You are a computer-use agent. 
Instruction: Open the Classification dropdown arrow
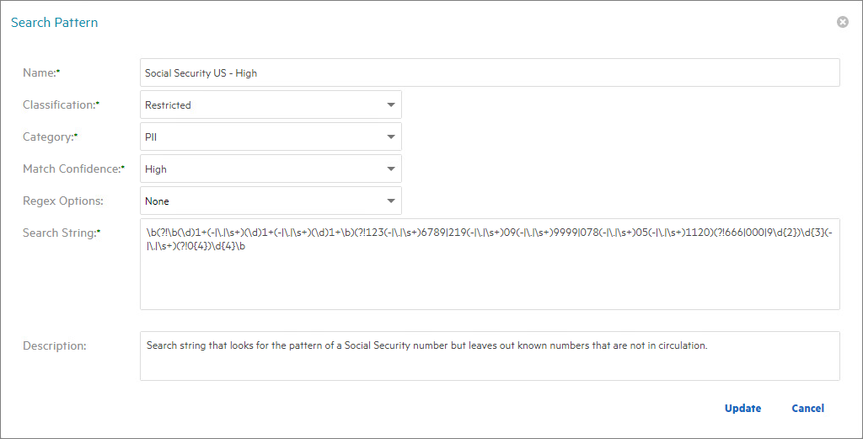tap(390, 105)
